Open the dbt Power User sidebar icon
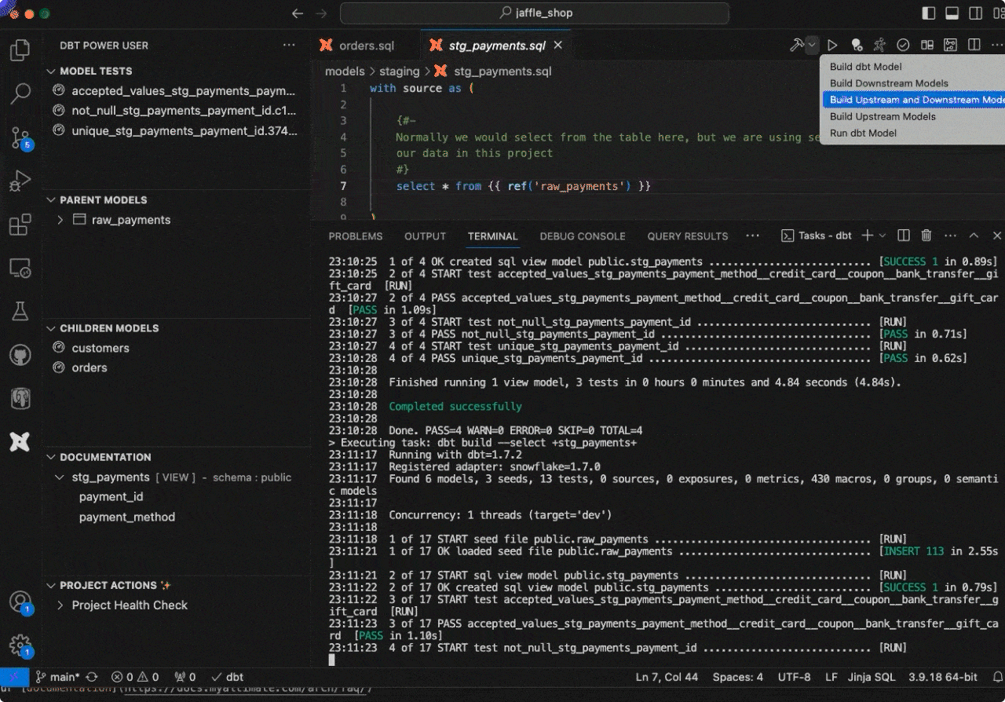1005x702 pixels. [x=20, y=441]
